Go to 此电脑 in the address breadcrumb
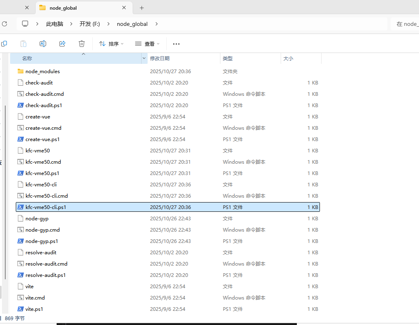 tap(55, 24)
